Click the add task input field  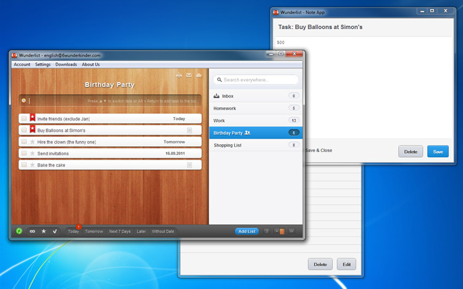click(110, 100)
